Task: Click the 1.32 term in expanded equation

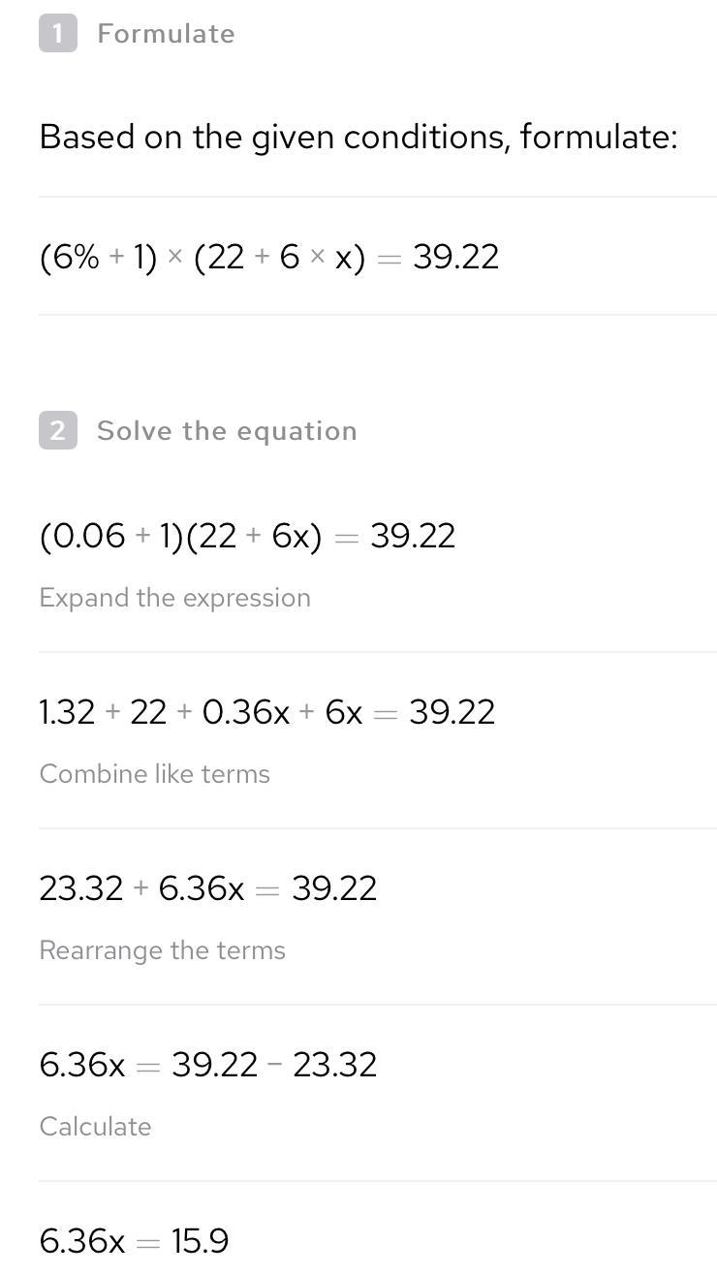Action: pyautogui.click(x=67, y=712)
